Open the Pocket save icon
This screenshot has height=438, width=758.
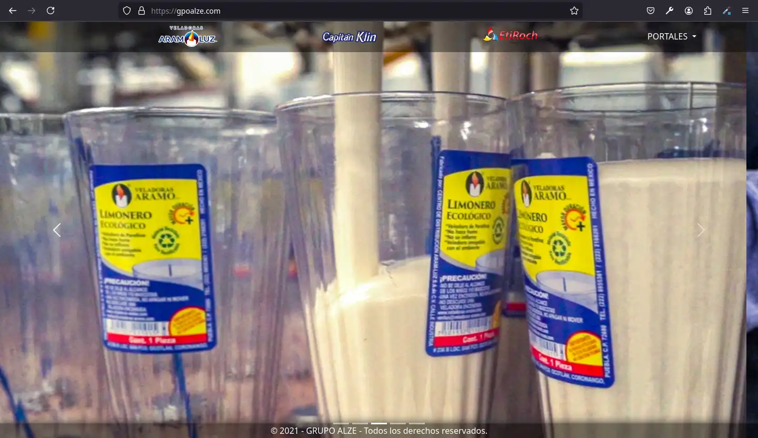coord(651,11)
